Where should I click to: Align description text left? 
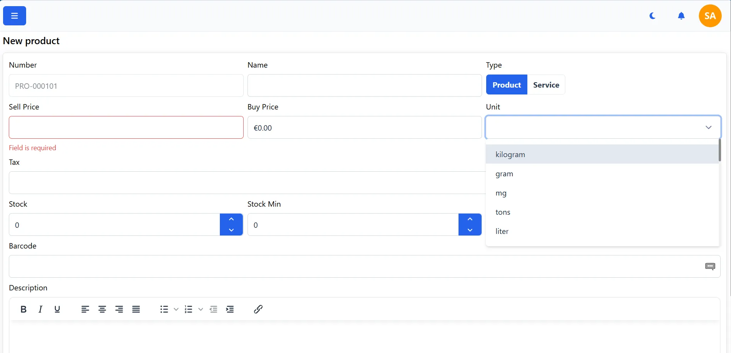(x=85, y=309)
